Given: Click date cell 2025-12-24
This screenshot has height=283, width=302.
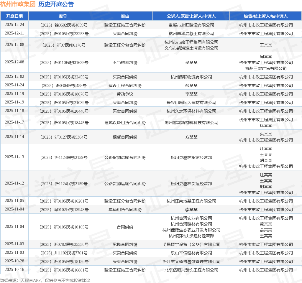Looking at the screenshot, I should point(14,25).
